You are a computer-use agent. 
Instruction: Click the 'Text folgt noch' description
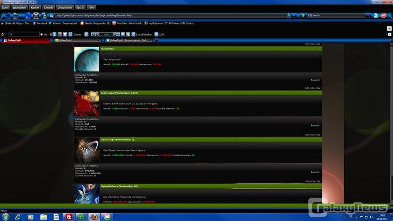(x=112, y=59)
